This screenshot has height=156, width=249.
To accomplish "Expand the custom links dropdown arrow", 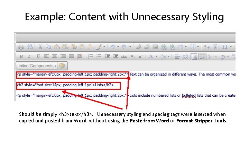I will click(216, 57).
